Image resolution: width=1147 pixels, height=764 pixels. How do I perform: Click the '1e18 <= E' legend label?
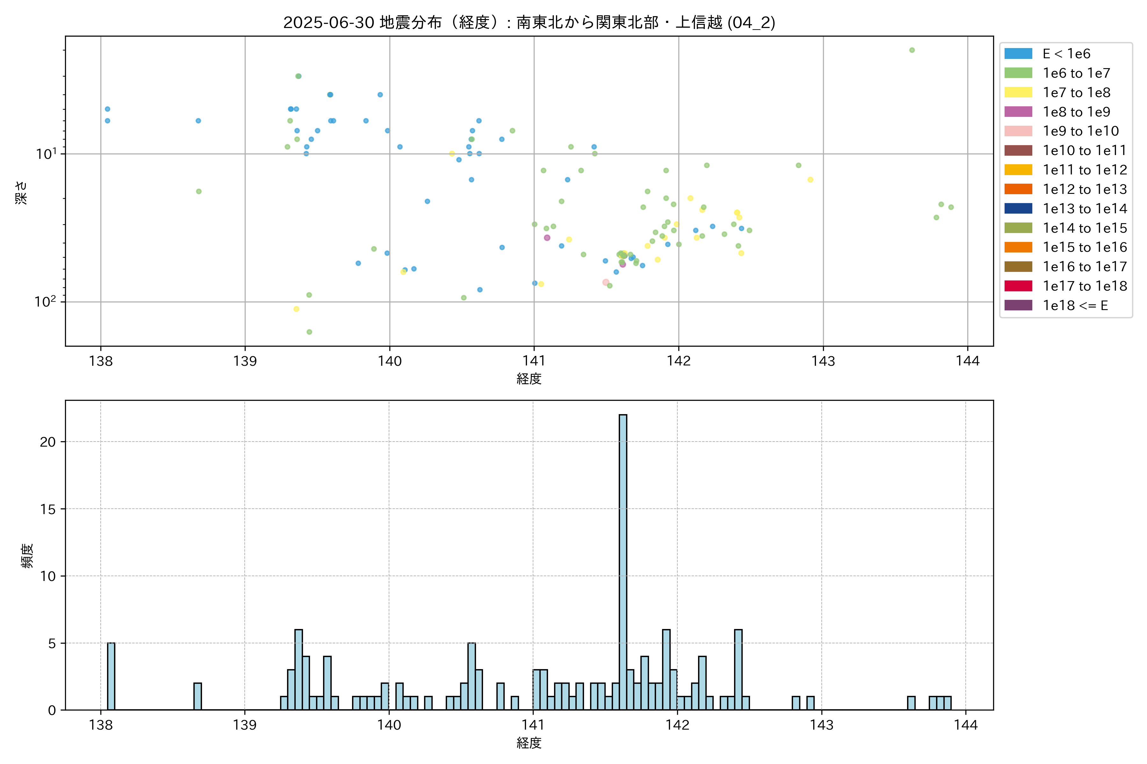pos(1075,306)
